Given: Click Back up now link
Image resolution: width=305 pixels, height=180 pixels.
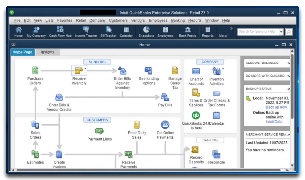Looking at the screenshot, I should coord(276,107).
